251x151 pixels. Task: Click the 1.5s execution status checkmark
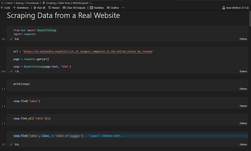[11, 71]
